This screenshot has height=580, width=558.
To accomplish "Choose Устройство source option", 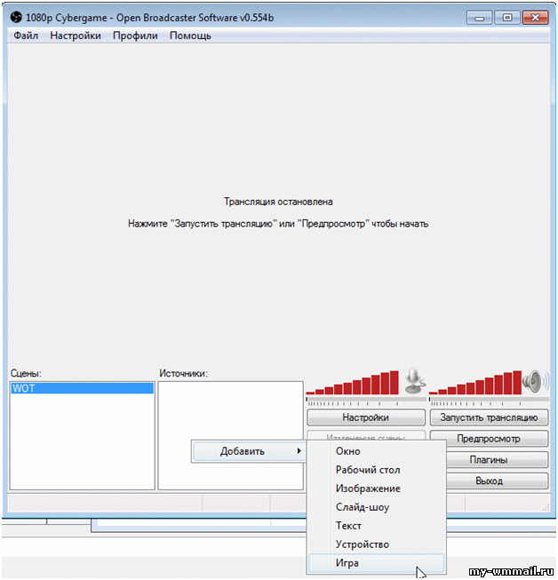I will click(x=377, y=544).
